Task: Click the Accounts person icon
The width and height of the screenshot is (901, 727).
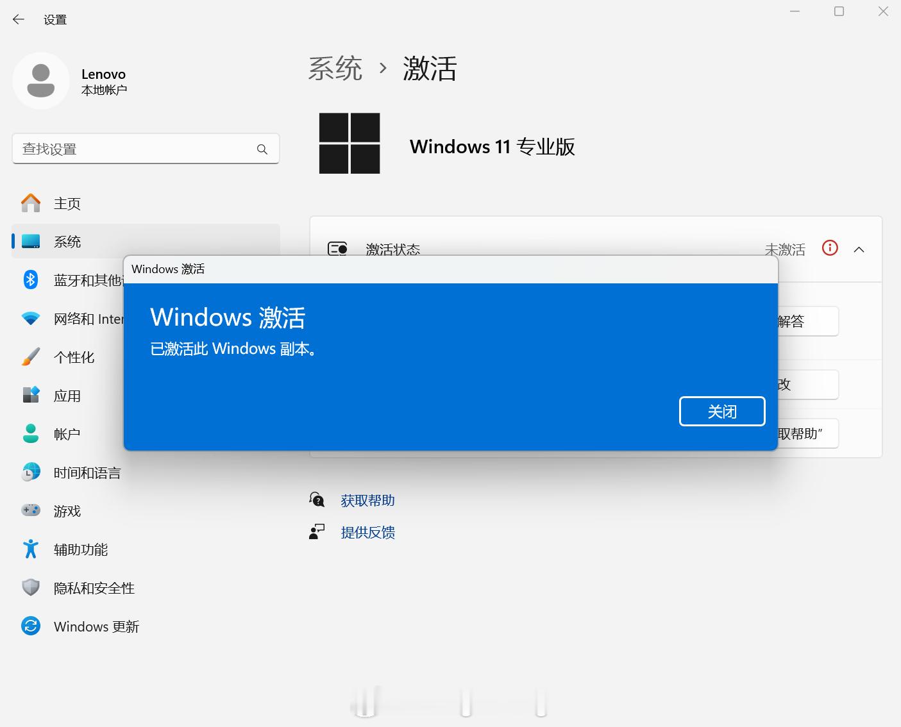Action: coord(31,434)
